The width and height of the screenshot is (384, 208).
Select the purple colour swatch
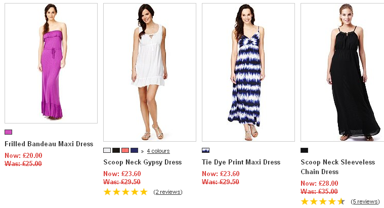8,132
